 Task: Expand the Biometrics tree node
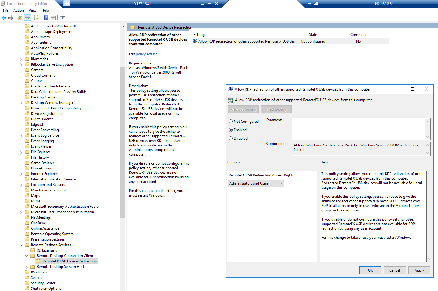click(x=21, y=59)
